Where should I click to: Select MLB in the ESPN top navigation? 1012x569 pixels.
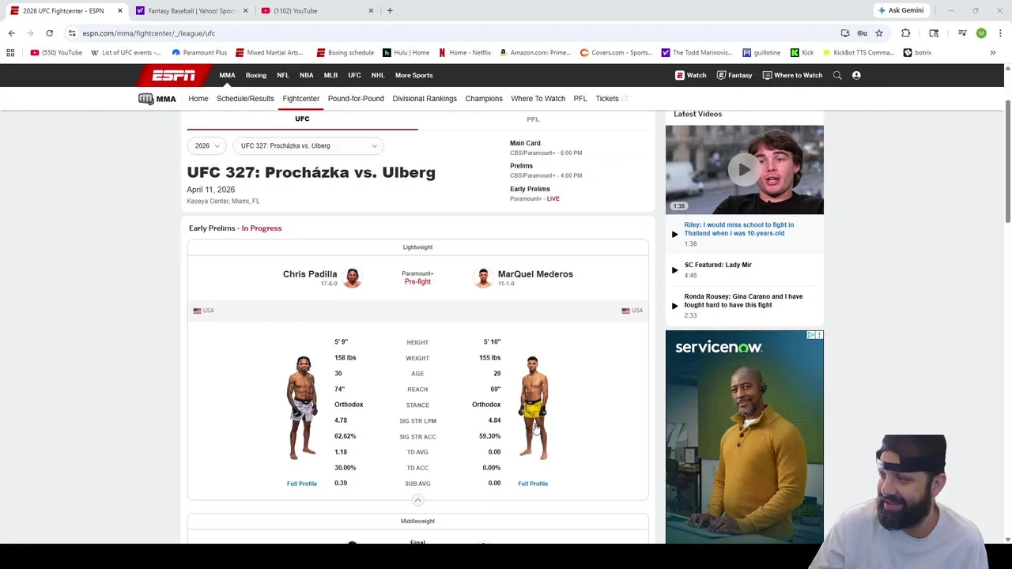pos(330,75)
